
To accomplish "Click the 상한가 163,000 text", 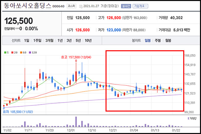I will click(x=134, y=18).
